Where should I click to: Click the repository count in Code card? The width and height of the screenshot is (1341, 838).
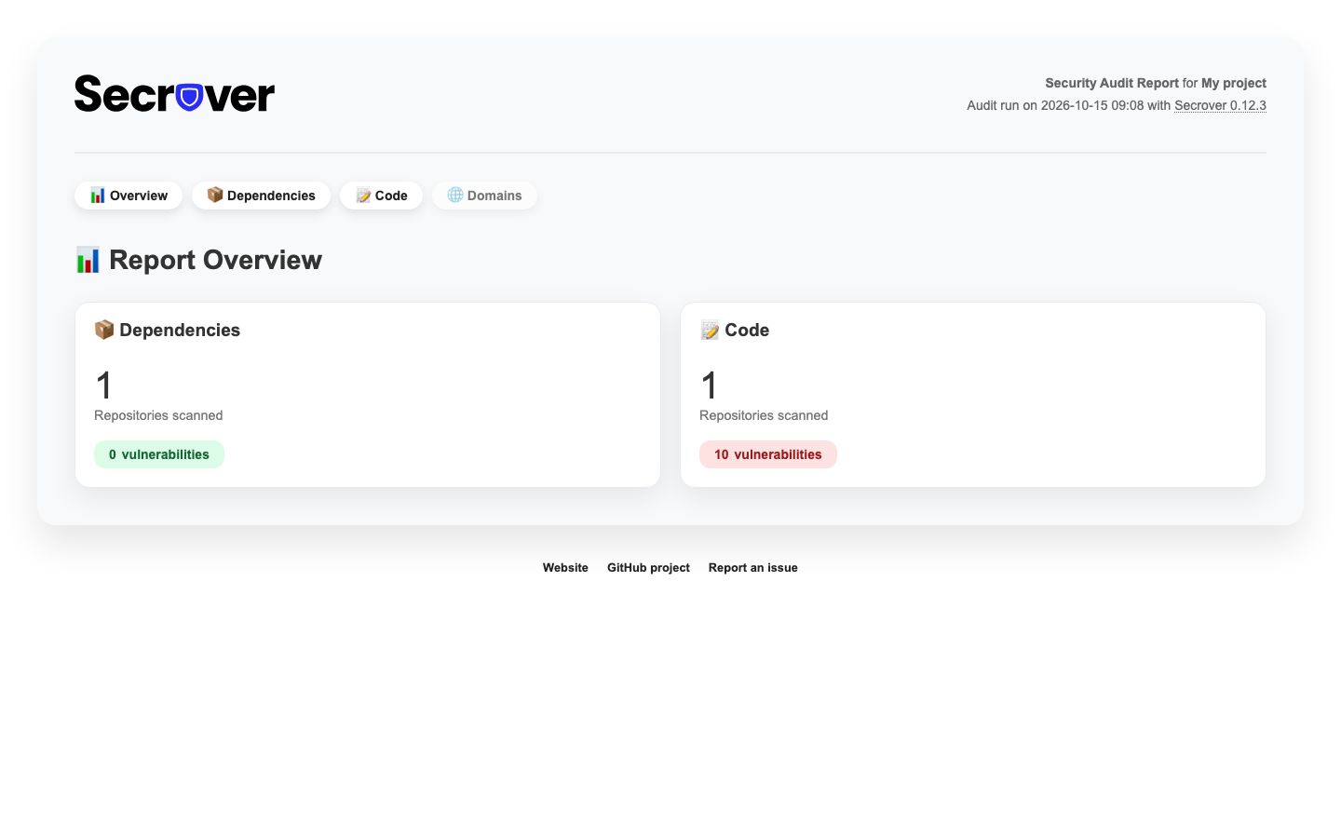click(x=710, y=385)
